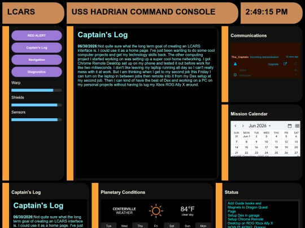Click the emoji icon beside message field
Image resolution: width=305 pixels, height=228 pixels.
(235, 75)
